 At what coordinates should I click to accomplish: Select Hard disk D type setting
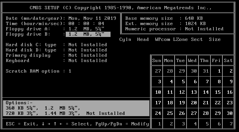(88, 50)
